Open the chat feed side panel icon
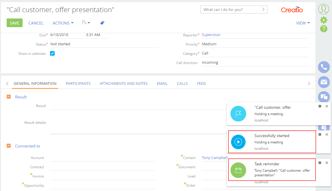 (x=324, y=97)
